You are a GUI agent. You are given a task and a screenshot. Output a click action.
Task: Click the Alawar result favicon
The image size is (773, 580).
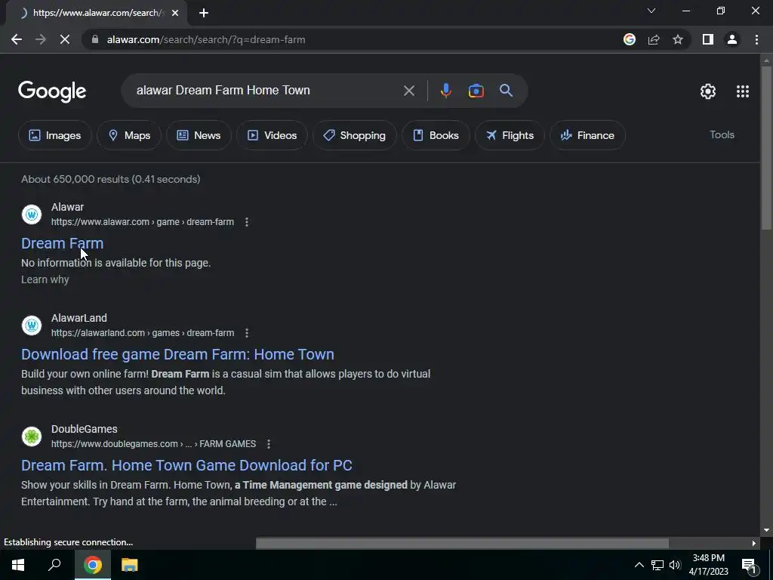pyautogui.click(x=32, y=214)
